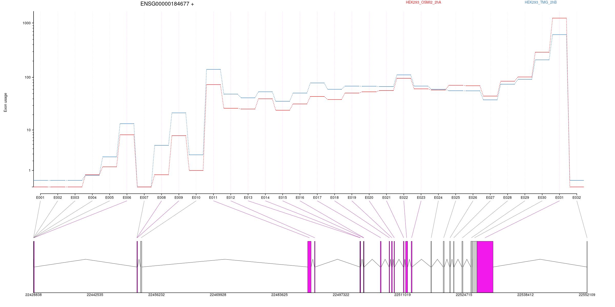The image size is (615, 307).
Task: Click exon label E028
Action: click(x=507, y=198)
